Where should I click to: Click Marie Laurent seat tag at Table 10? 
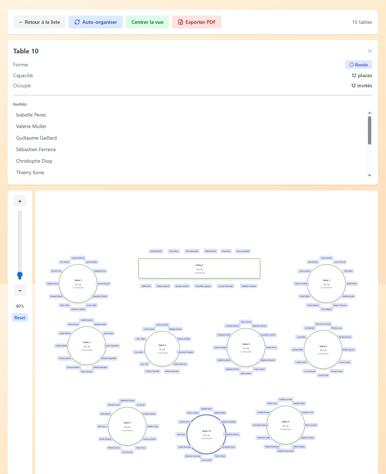(193, 413)
